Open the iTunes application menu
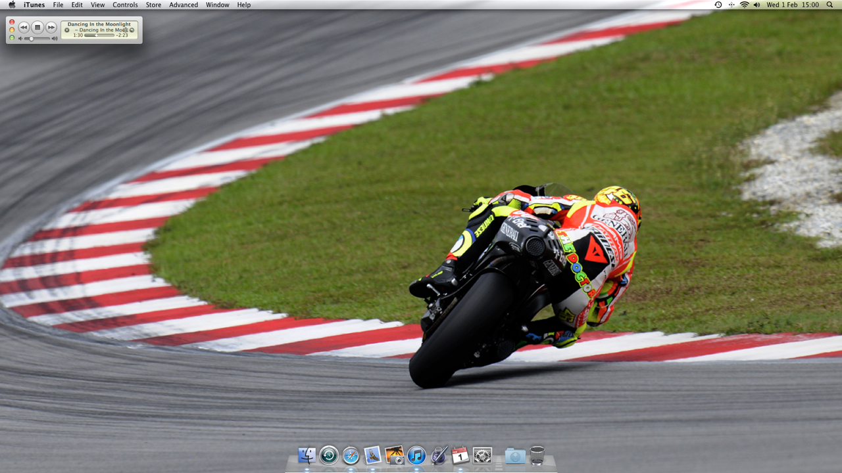This screenshot has width=842, height=473. pyautogui.click(x=34, y=5)
